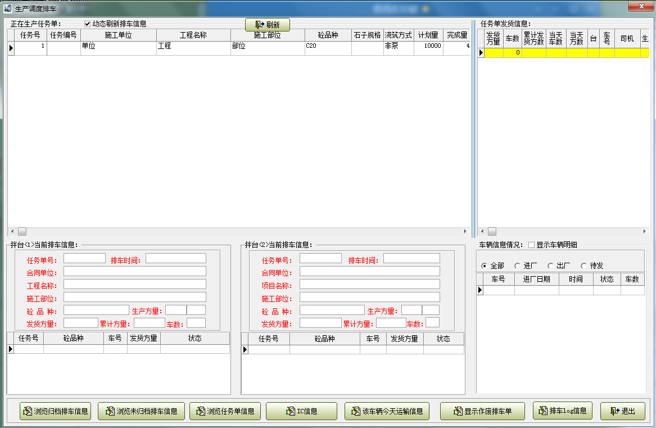The width and height of the screenshot is (656, 428).
Task: Click 进厂日期 header in vehicle grid
Action: (537, 280)
